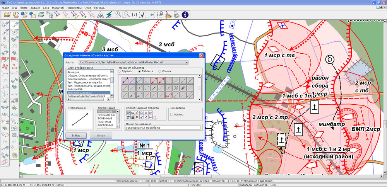
Task: Click the layers list vertical scrollbar thumb
Action: (x=112, y=80)
